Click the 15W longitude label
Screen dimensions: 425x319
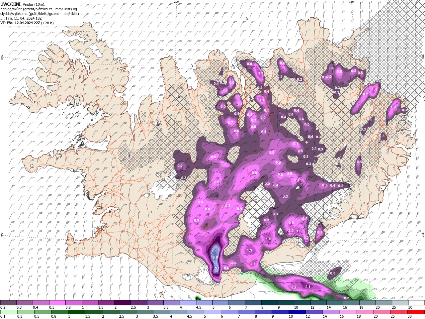click(352, 2)
